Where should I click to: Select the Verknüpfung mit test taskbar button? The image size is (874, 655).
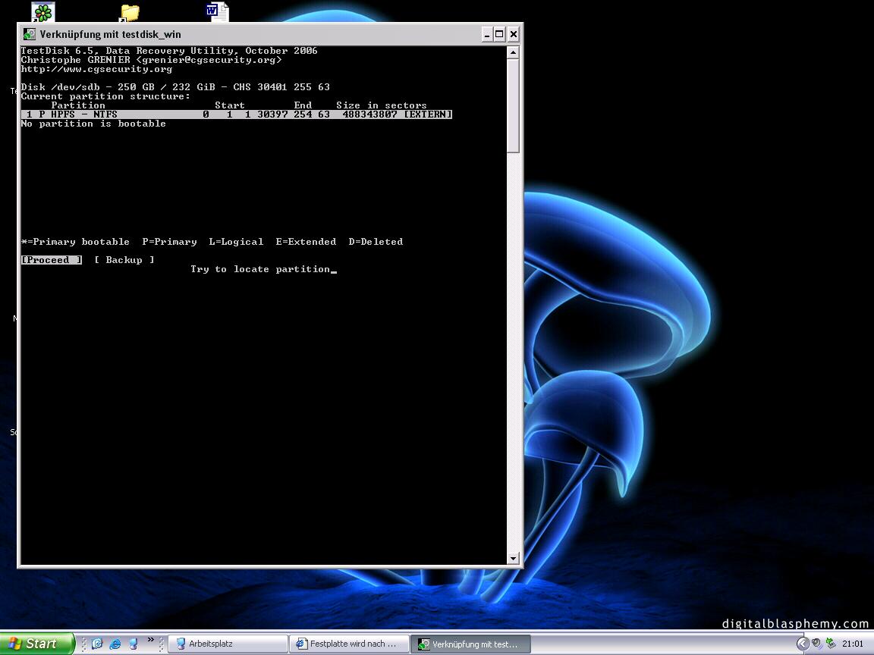(x=470, y=644)
